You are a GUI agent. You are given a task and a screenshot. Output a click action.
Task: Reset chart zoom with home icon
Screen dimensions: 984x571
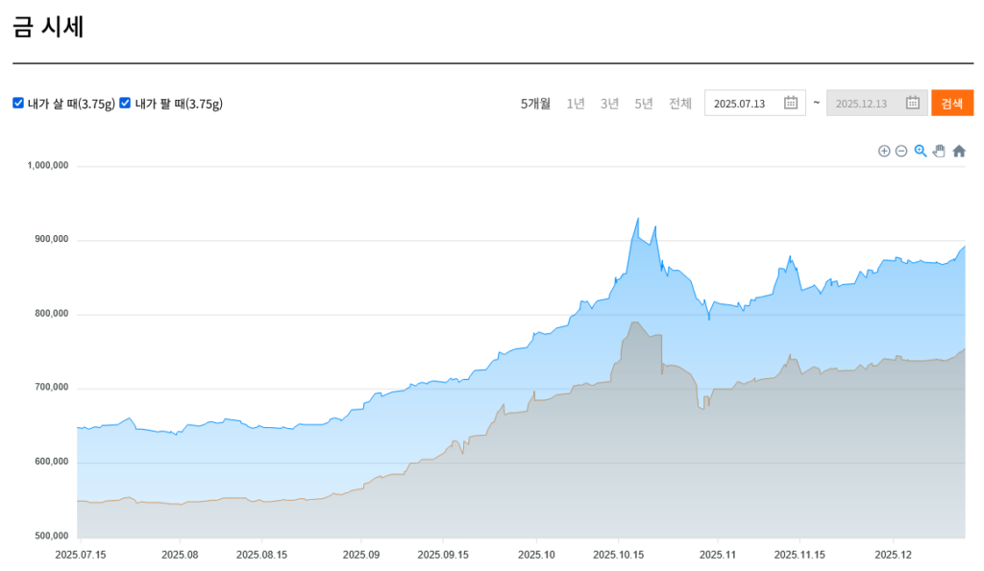959,151
